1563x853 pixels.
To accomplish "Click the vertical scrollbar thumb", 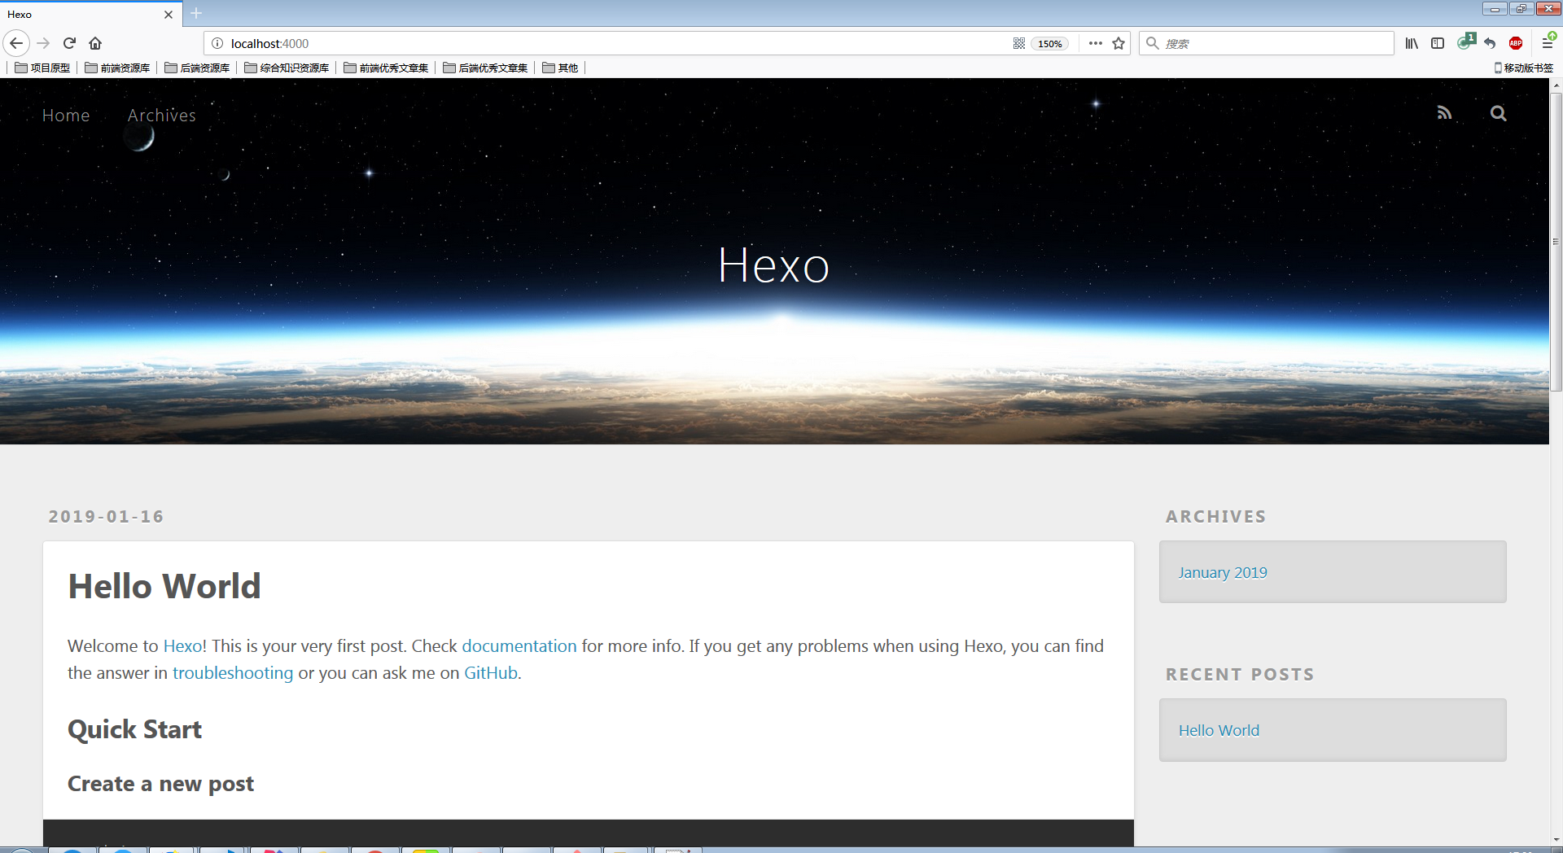I will pyautogui.click(x=1556, y=241).
